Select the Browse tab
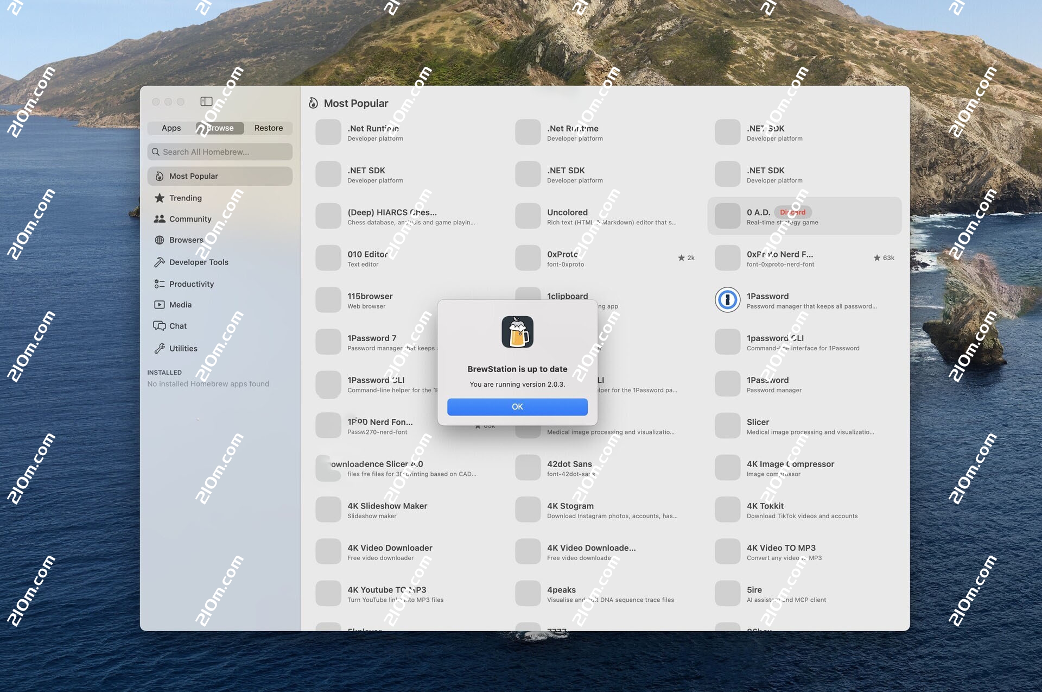 tap(219, 128)
